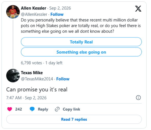
Task: Like the tweet with the heart icon
Action: [x=10, y=109]
